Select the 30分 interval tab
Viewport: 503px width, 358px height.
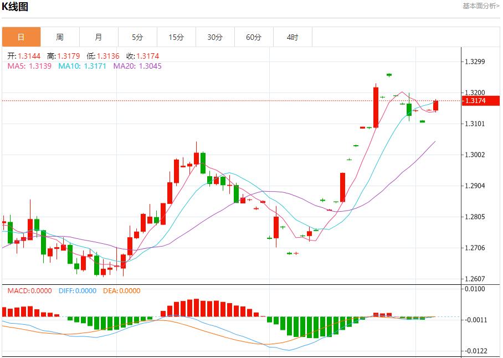click(215, 37)
